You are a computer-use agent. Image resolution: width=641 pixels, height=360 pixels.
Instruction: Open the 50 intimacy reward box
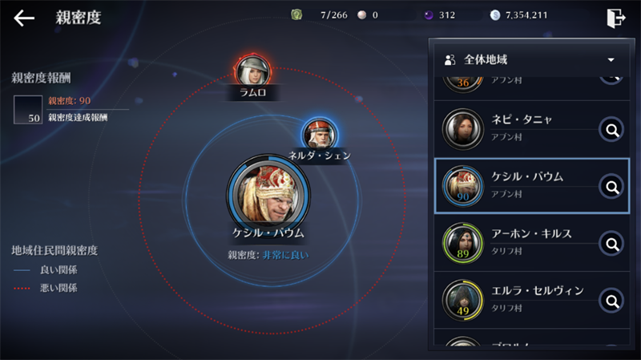point(28,110)
